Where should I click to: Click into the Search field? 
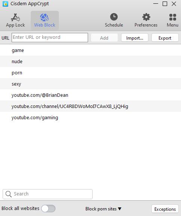[x=48, y=194]
